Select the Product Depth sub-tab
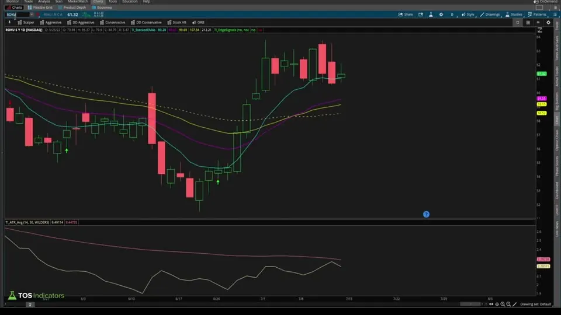Image resolution: width=561 pixels, height=315 pixels. coord(72,8)
